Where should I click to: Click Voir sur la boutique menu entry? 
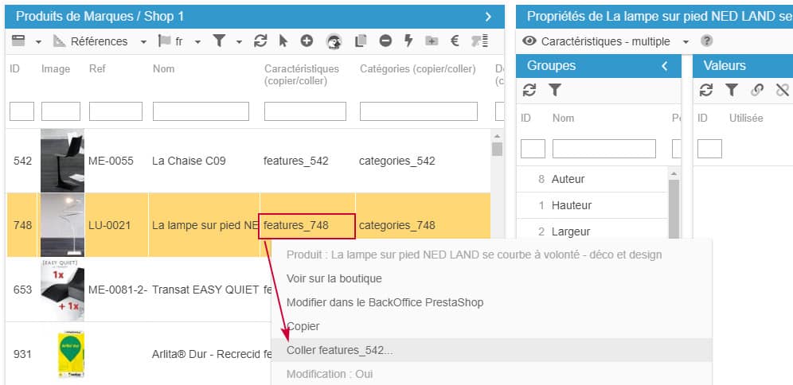pos(334,278)
